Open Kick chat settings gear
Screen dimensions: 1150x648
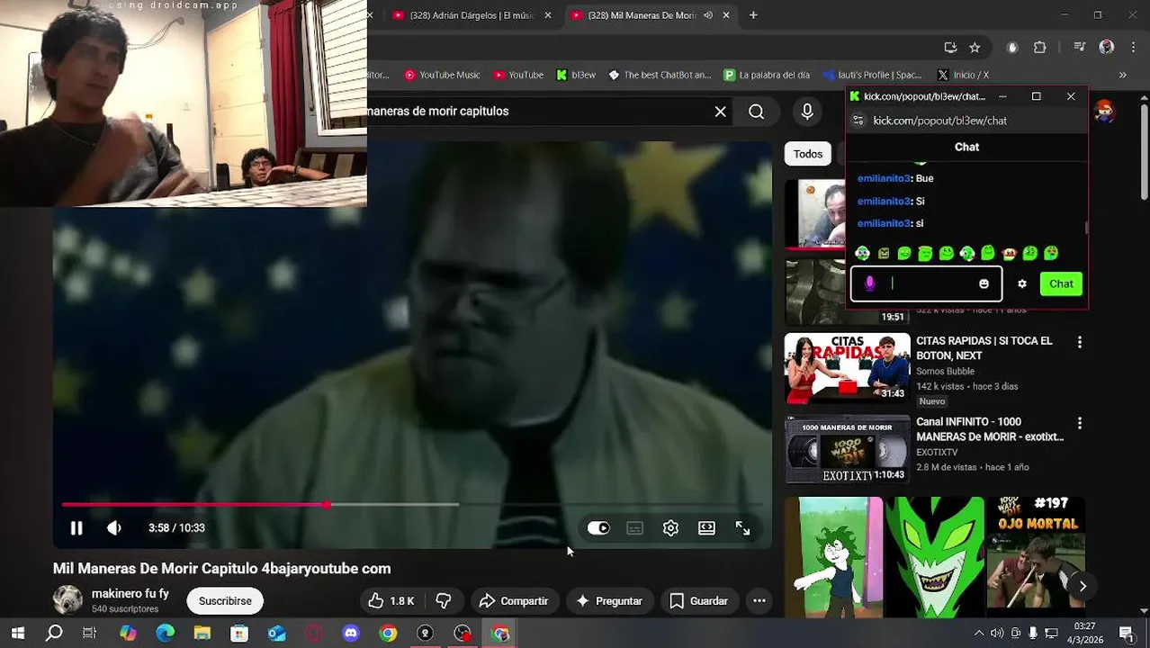(x=1022, y=284)
